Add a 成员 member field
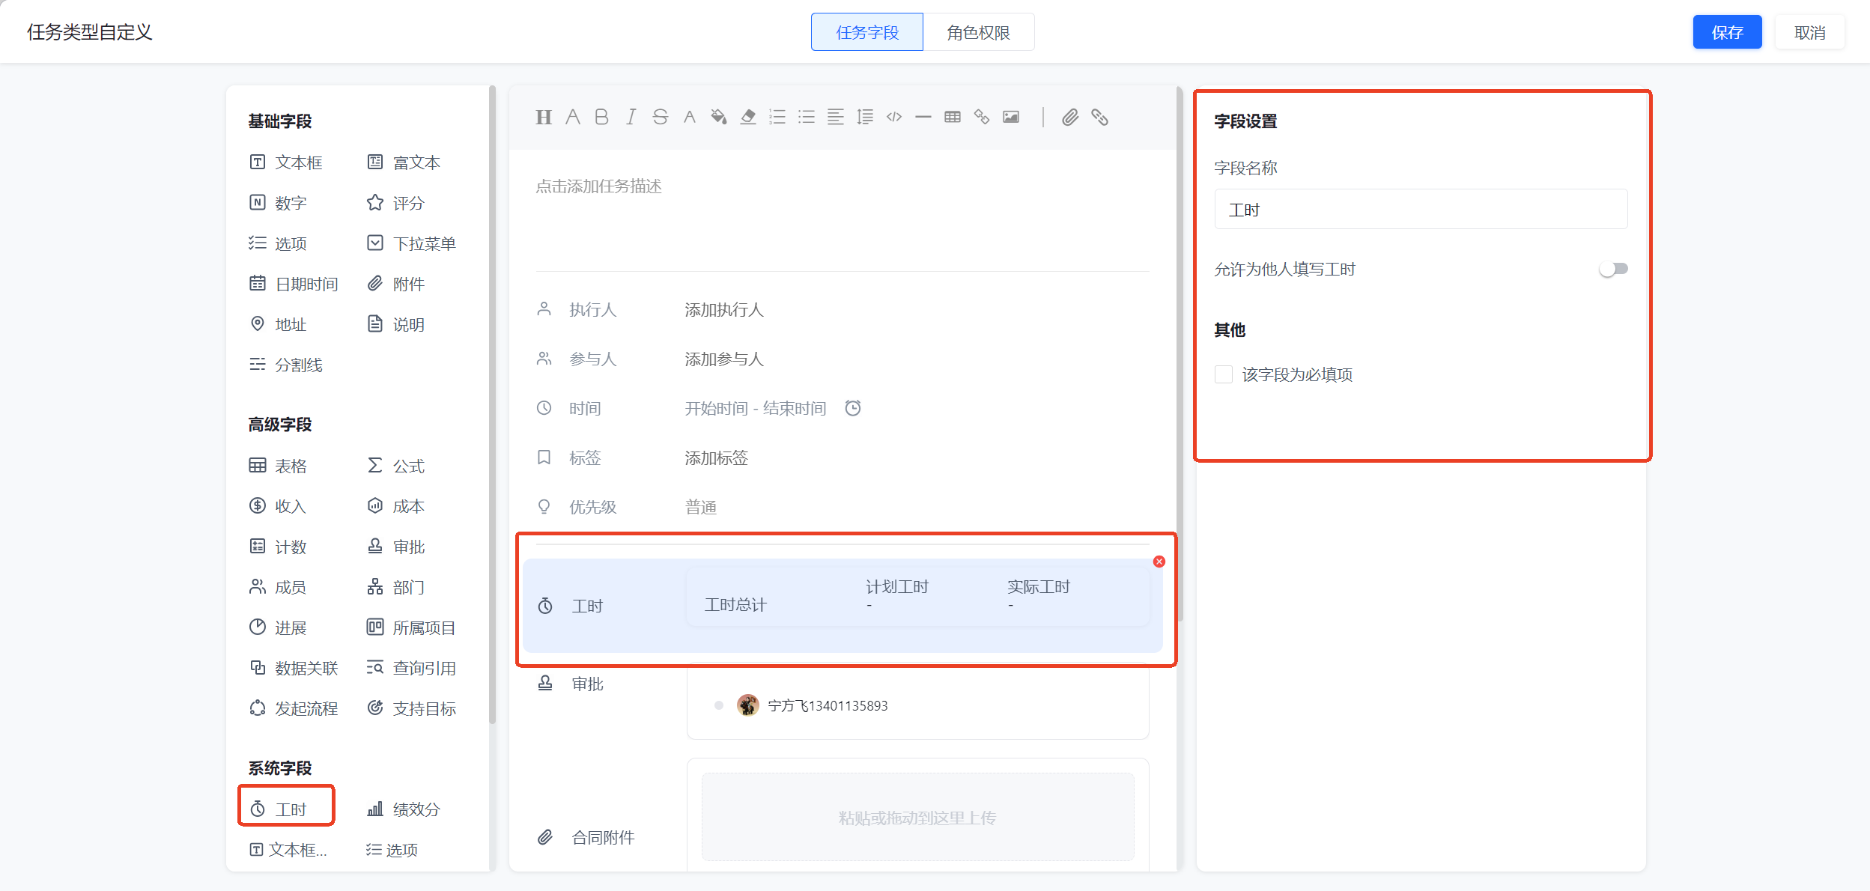Image resolution: width=1870 pixels, height=891 pixels. (279, 587)
